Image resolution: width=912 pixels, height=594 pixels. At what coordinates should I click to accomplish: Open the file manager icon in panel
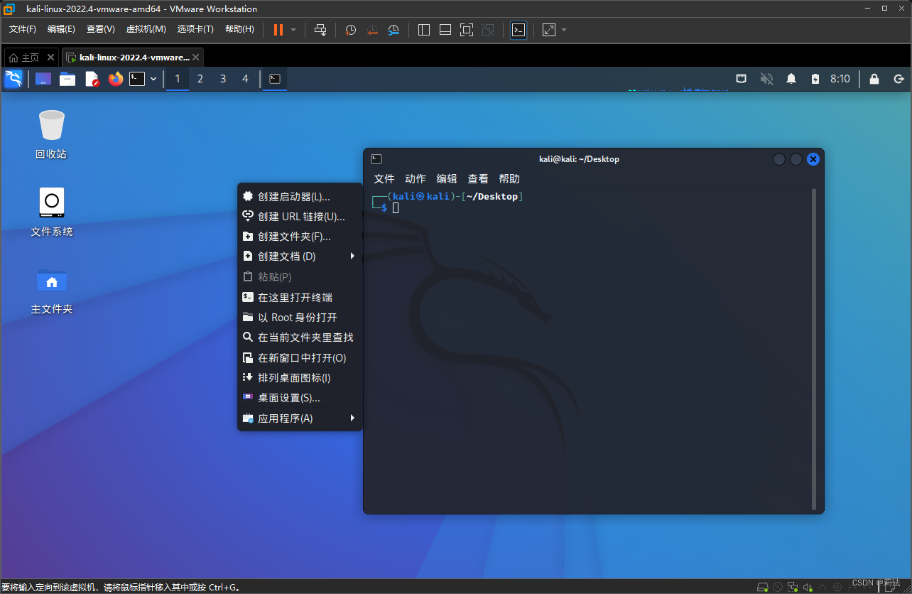click(x=67, y=79)
